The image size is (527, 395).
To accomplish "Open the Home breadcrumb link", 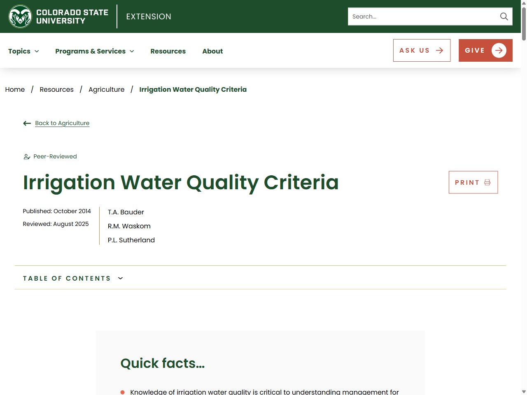I will [15, 89].
